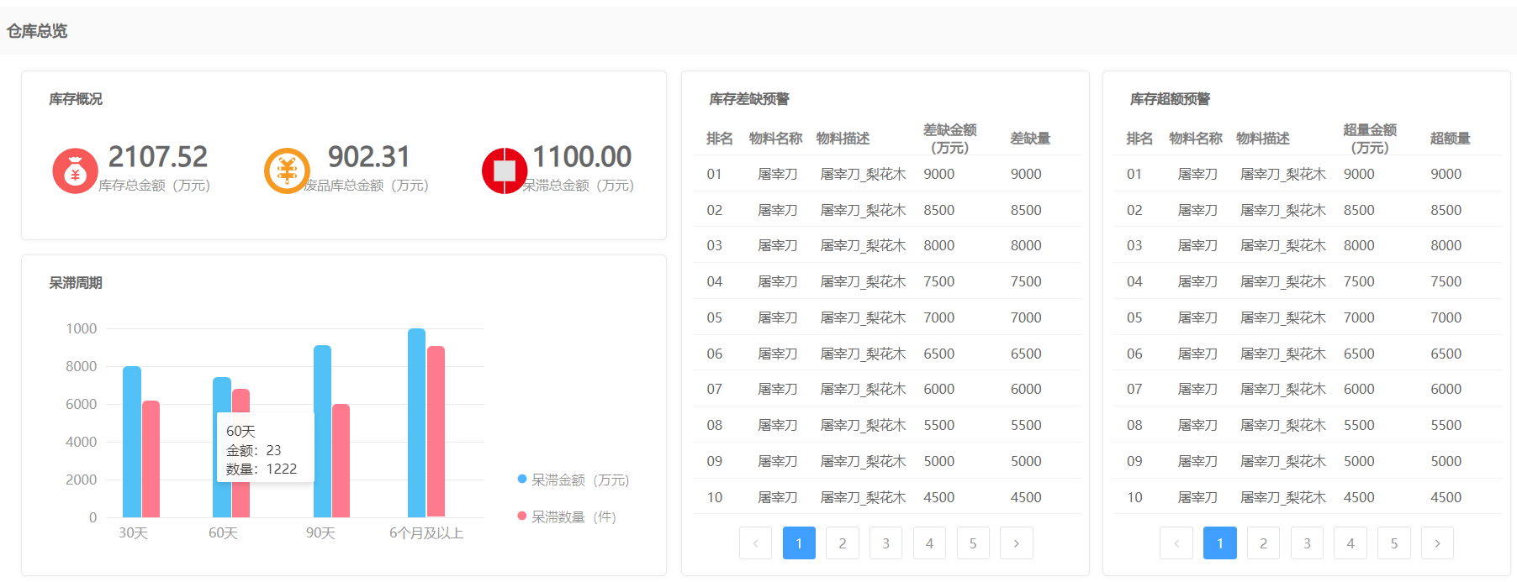Image resolution: width=1517 pixels, height=582 pixels.
Task: Select page 5 in 库存超额预警 pagination
Action: coord(1394,543)
